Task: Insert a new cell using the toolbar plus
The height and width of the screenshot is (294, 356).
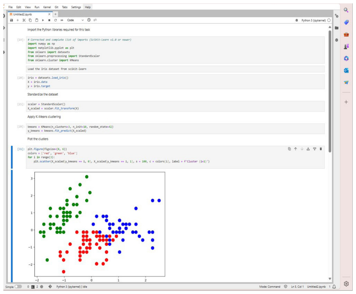Action: point(18,20)
